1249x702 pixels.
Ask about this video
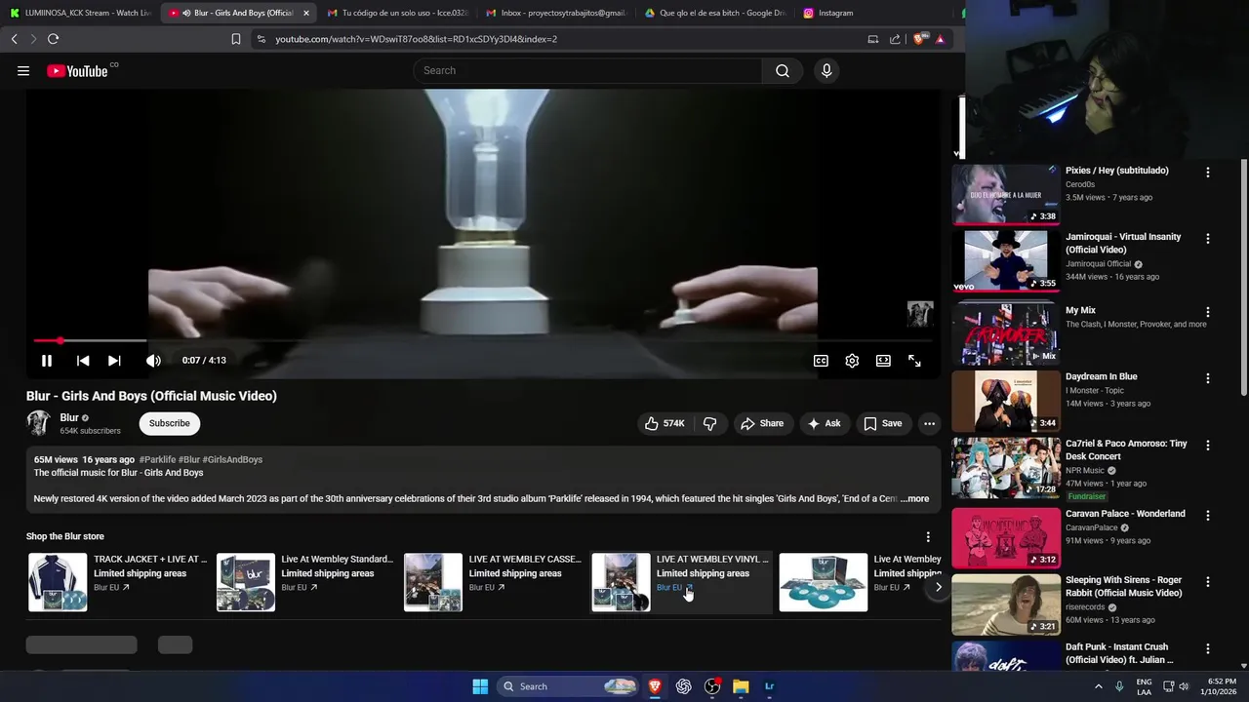coord(824,423)
